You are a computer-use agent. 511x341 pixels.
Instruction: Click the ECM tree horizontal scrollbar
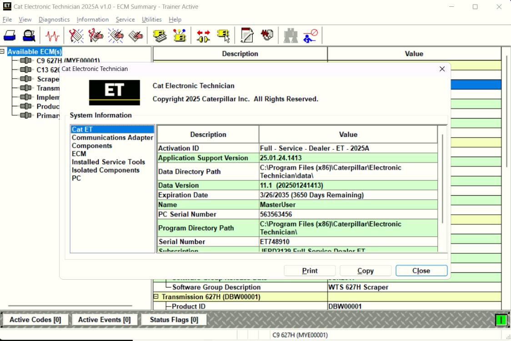(70, 306)
